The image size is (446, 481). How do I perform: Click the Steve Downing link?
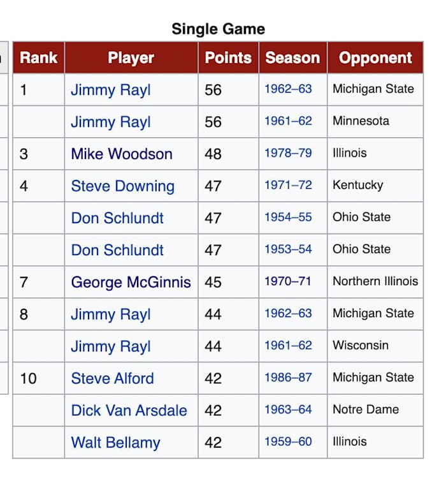coord(122,186)
